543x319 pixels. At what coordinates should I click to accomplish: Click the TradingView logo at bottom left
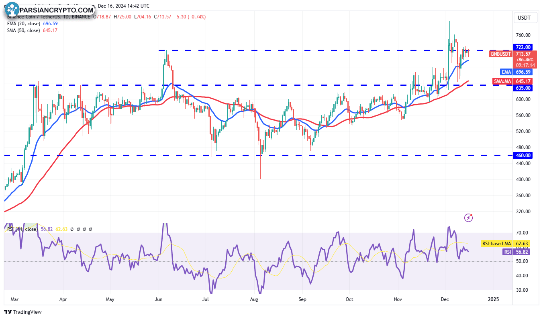(23, 312)
